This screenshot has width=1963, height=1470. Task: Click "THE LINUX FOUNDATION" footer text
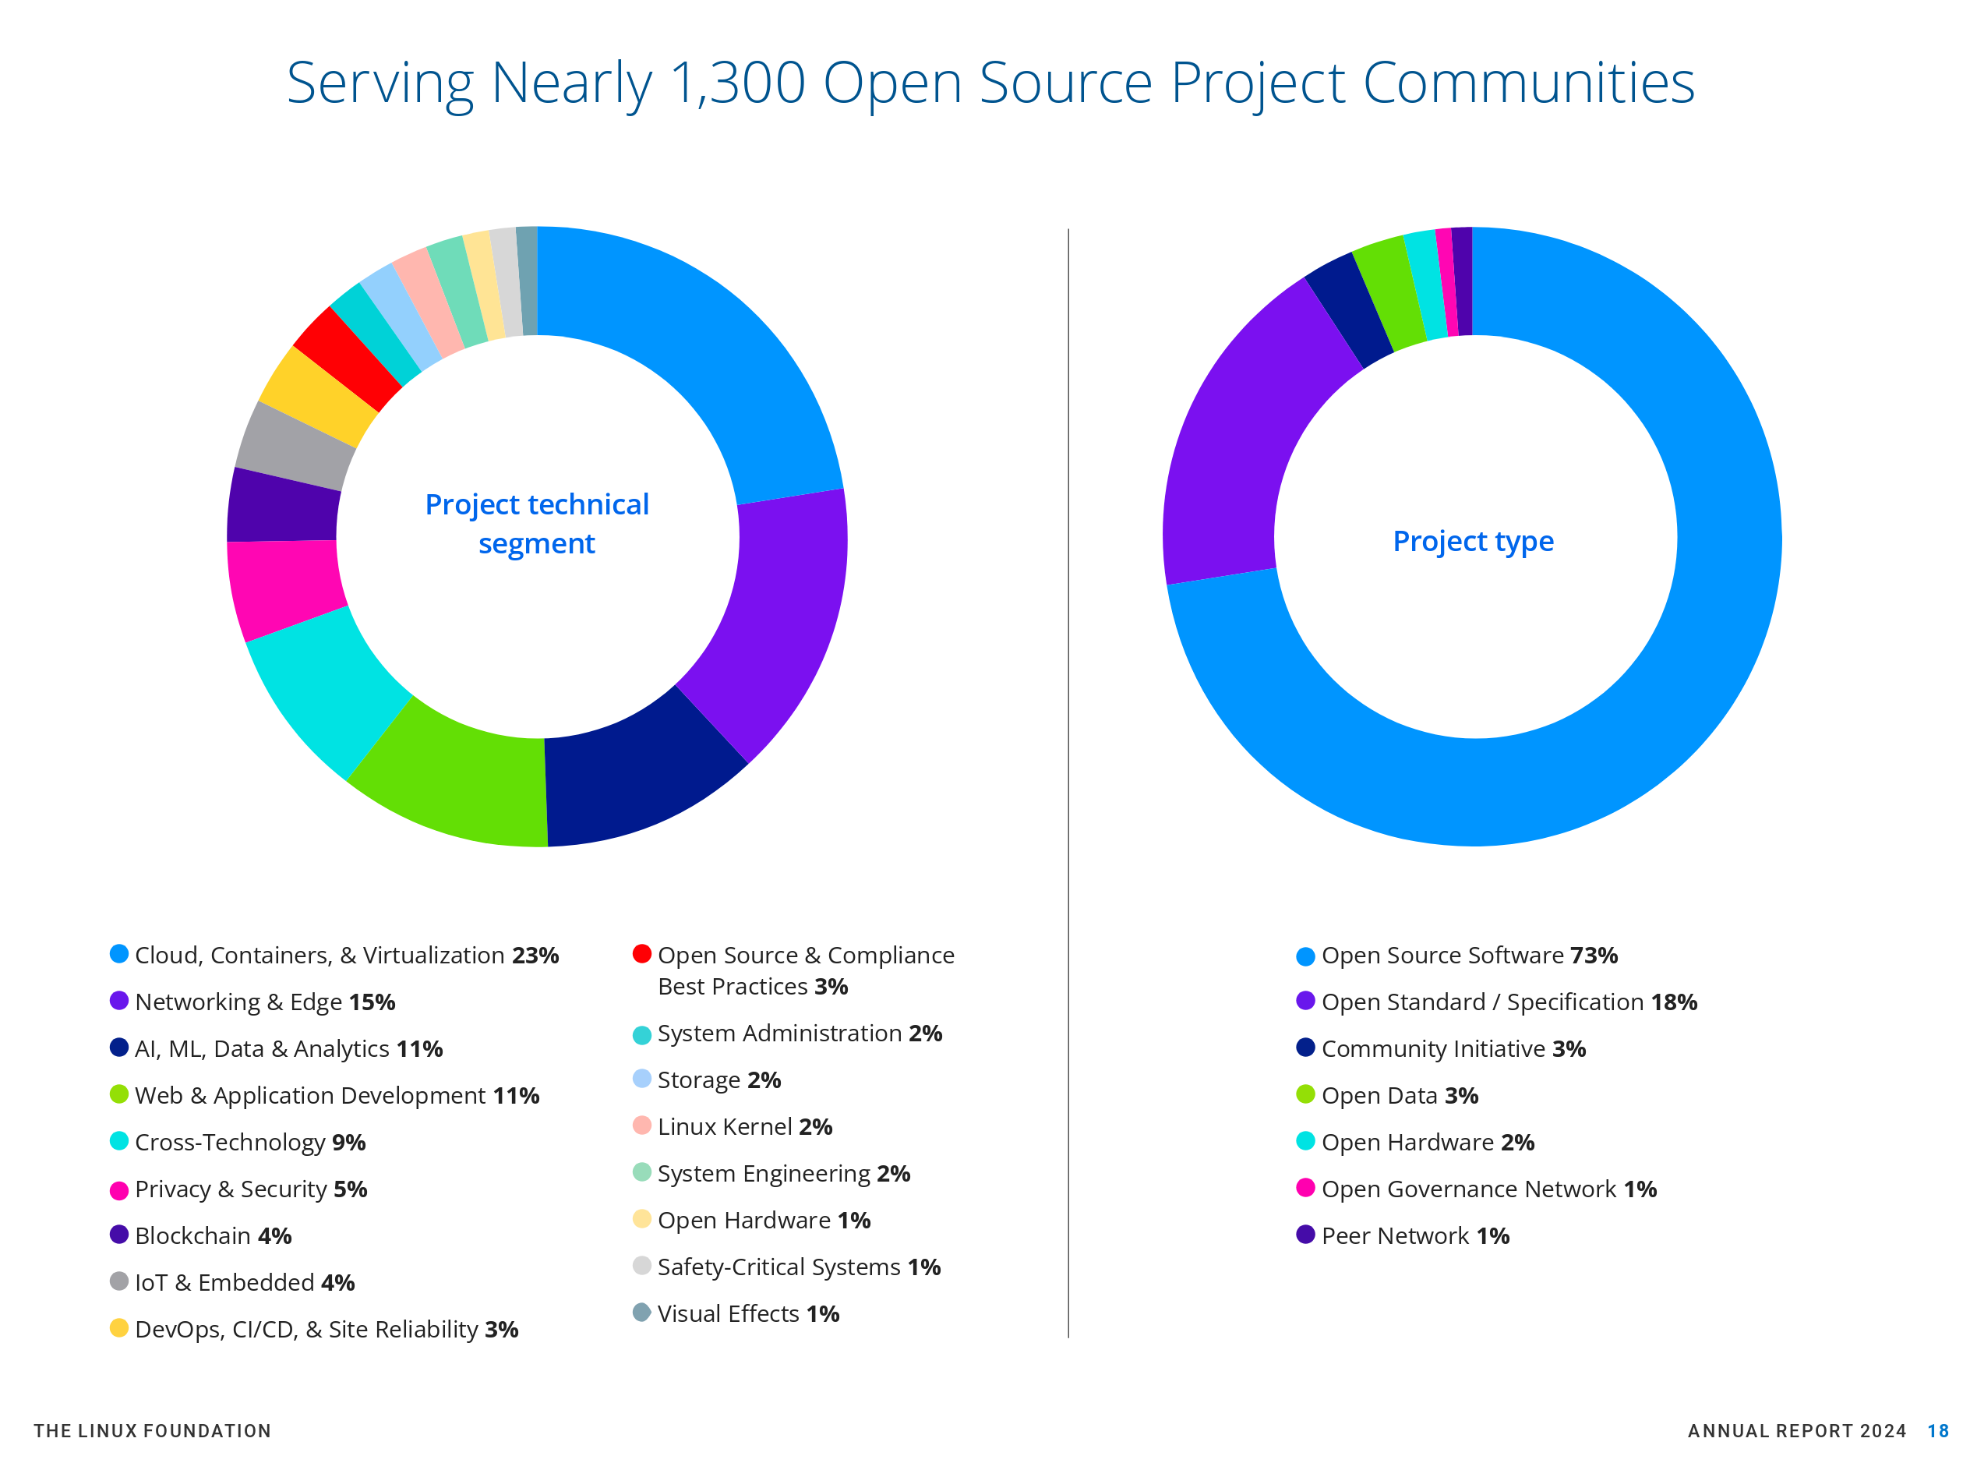click(153, 1431)
